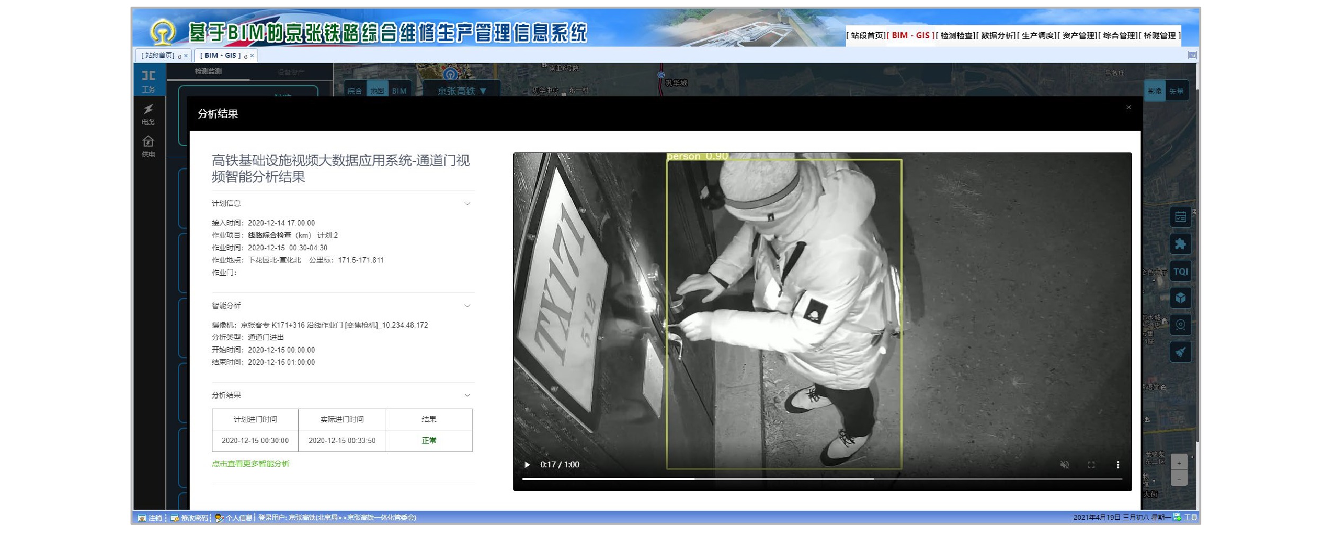
Task: Switch base layer to 影像
Action: coord(1155,91)
